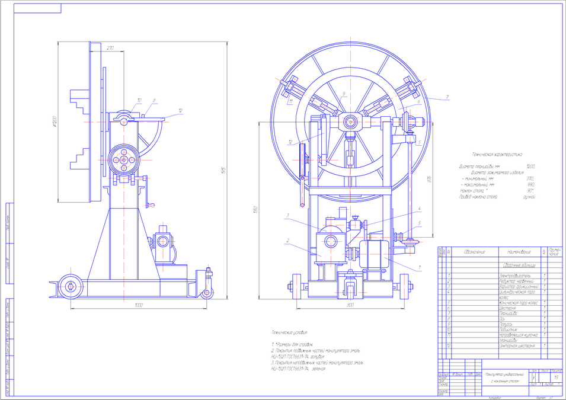Image resolution: width=566 pixels, height=400 pixels.
Task: Click the '1000' base length dimension
Action: (139, 305)
